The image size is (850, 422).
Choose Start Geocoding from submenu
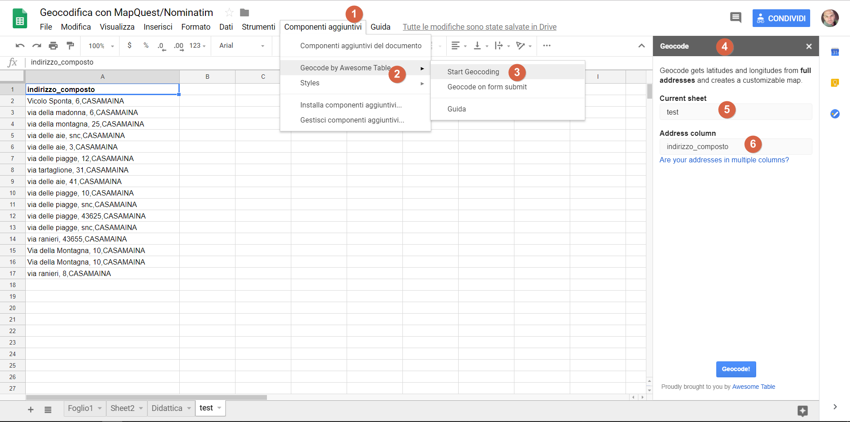pyautogui.click(x=473, y=72)
